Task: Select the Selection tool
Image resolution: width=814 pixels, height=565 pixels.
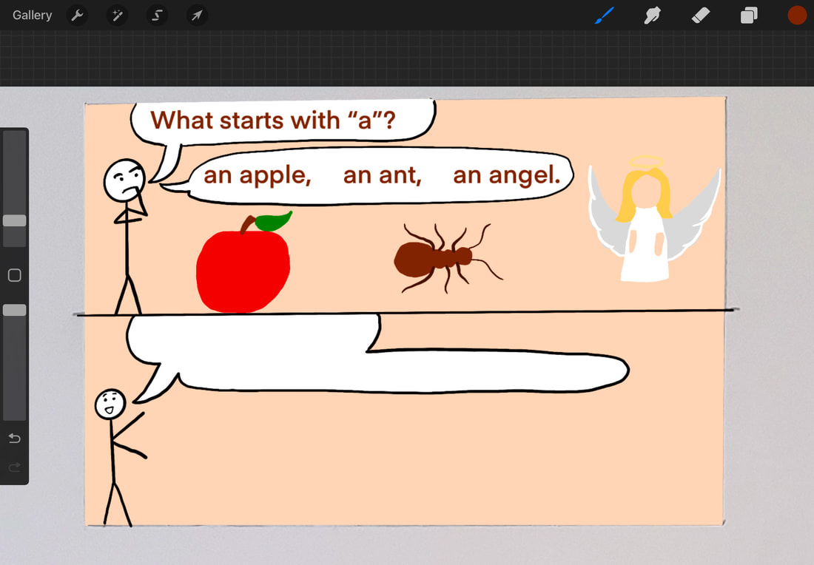Action: [157, 16]
